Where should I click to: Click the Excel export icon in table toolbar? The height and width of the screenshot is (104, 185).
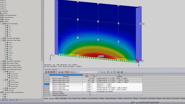click(x=118, y=72)
